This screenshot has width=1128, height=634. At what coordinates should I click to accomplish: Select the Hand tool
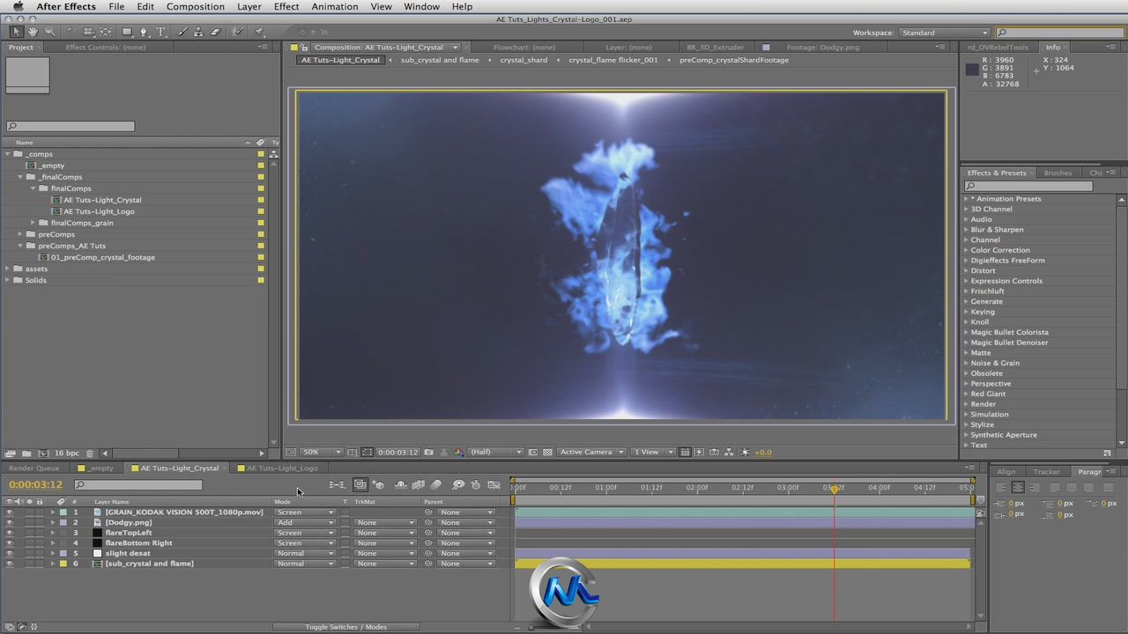point(33,32)
